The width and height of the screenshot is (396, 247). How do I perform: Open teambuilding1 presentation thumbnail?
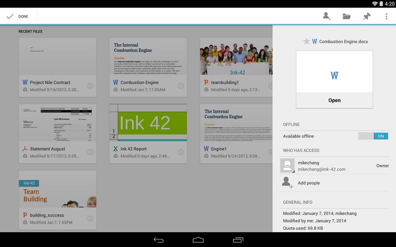coord(236,56)
